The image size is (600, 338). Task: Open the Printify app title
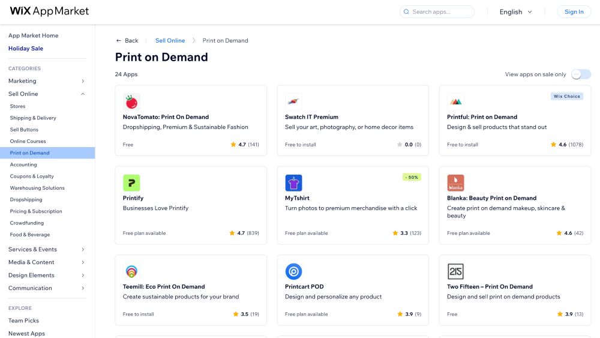pyautogui.click(x=133, y=198)
